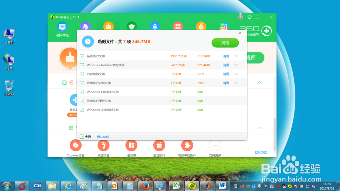This screenshot has width=340, height=191.
Task: Open MATLAB from taskbar
Action: pyautogui.click(x=207, y=186)
